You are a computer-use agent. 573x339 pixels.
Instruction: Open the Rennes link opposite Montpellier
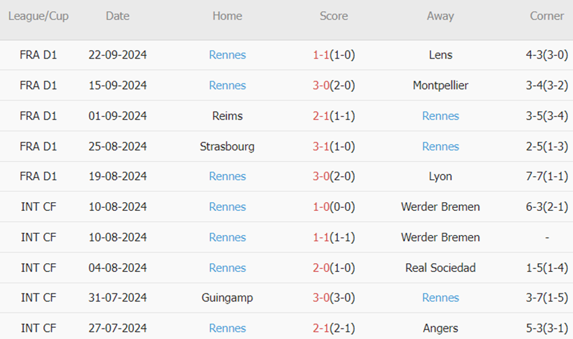[227, 86]
